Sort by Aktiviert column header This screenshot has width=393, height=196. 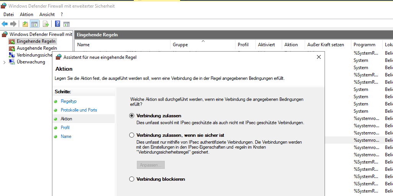[x=269, y=45]
